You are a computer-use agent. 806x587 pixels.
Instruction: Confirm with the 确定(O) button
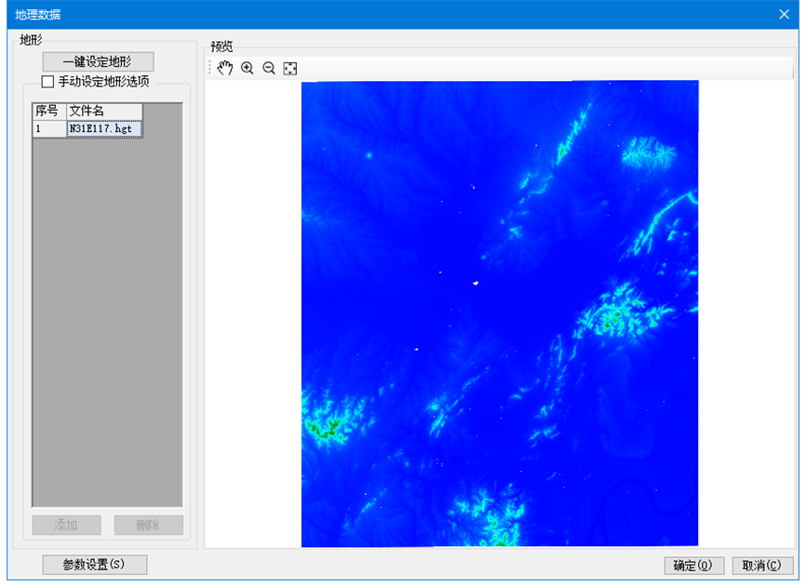point(693,566)
